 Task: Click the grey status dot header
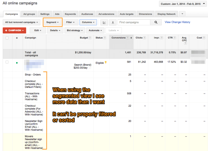(17, 38)
